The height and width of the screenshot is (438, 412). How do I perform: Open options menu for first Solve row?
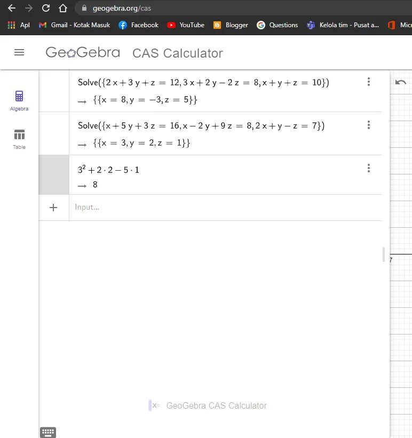(368, 82)
